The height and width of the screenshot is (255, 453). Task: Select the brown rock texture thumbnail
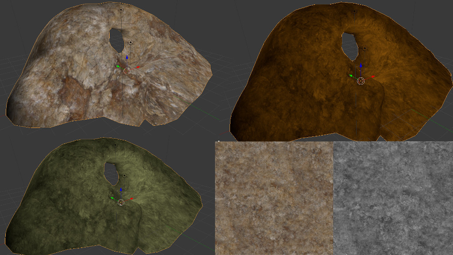tap(274, 198)
